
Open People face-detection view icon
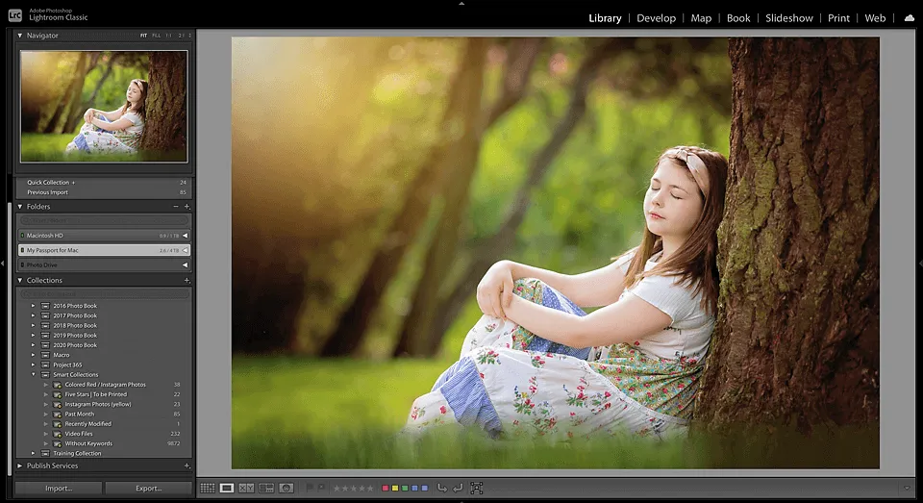(x=287, y=489)
